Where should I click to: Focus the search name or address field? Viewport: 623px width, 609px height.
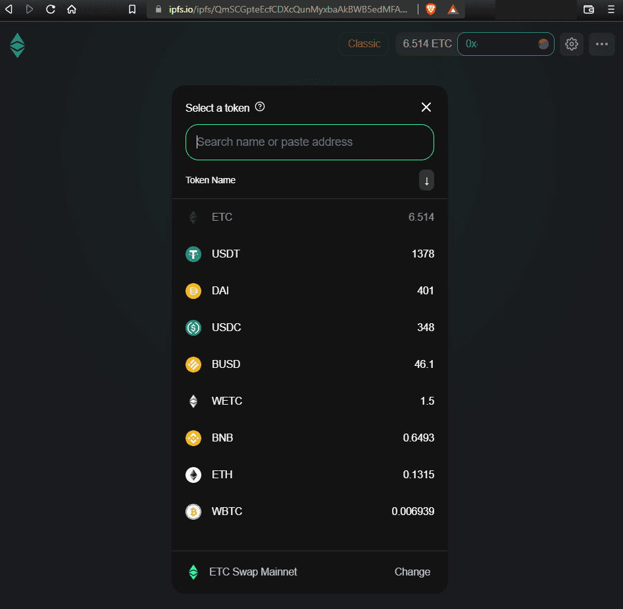(x=309, y=142)
